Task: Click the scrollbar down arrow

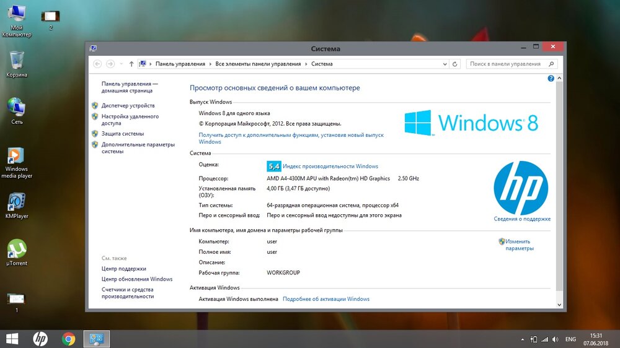Action: click(x=559, y=305)
